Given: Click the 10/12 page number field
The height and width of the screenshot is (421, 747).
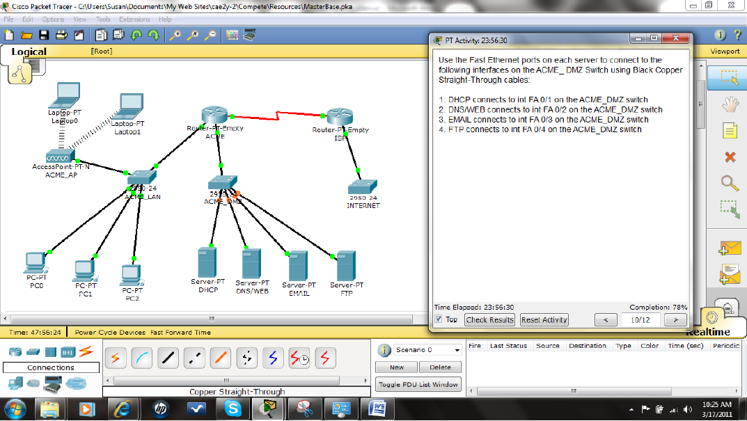Looking at the screenshot, I should pos(640,320).
